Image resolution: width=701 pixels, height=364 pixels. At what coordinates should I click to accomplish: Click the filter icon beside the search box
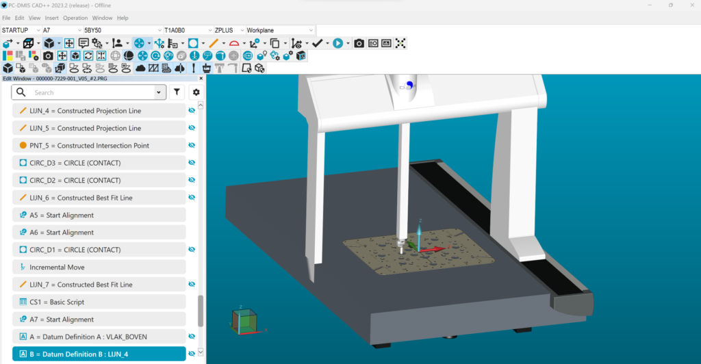pos(177,92)
